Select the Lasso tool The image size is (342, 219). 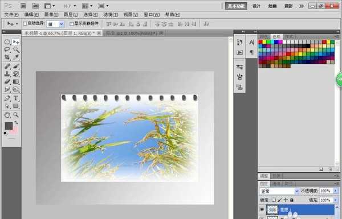pyautogui.click(x=7, y=49)
